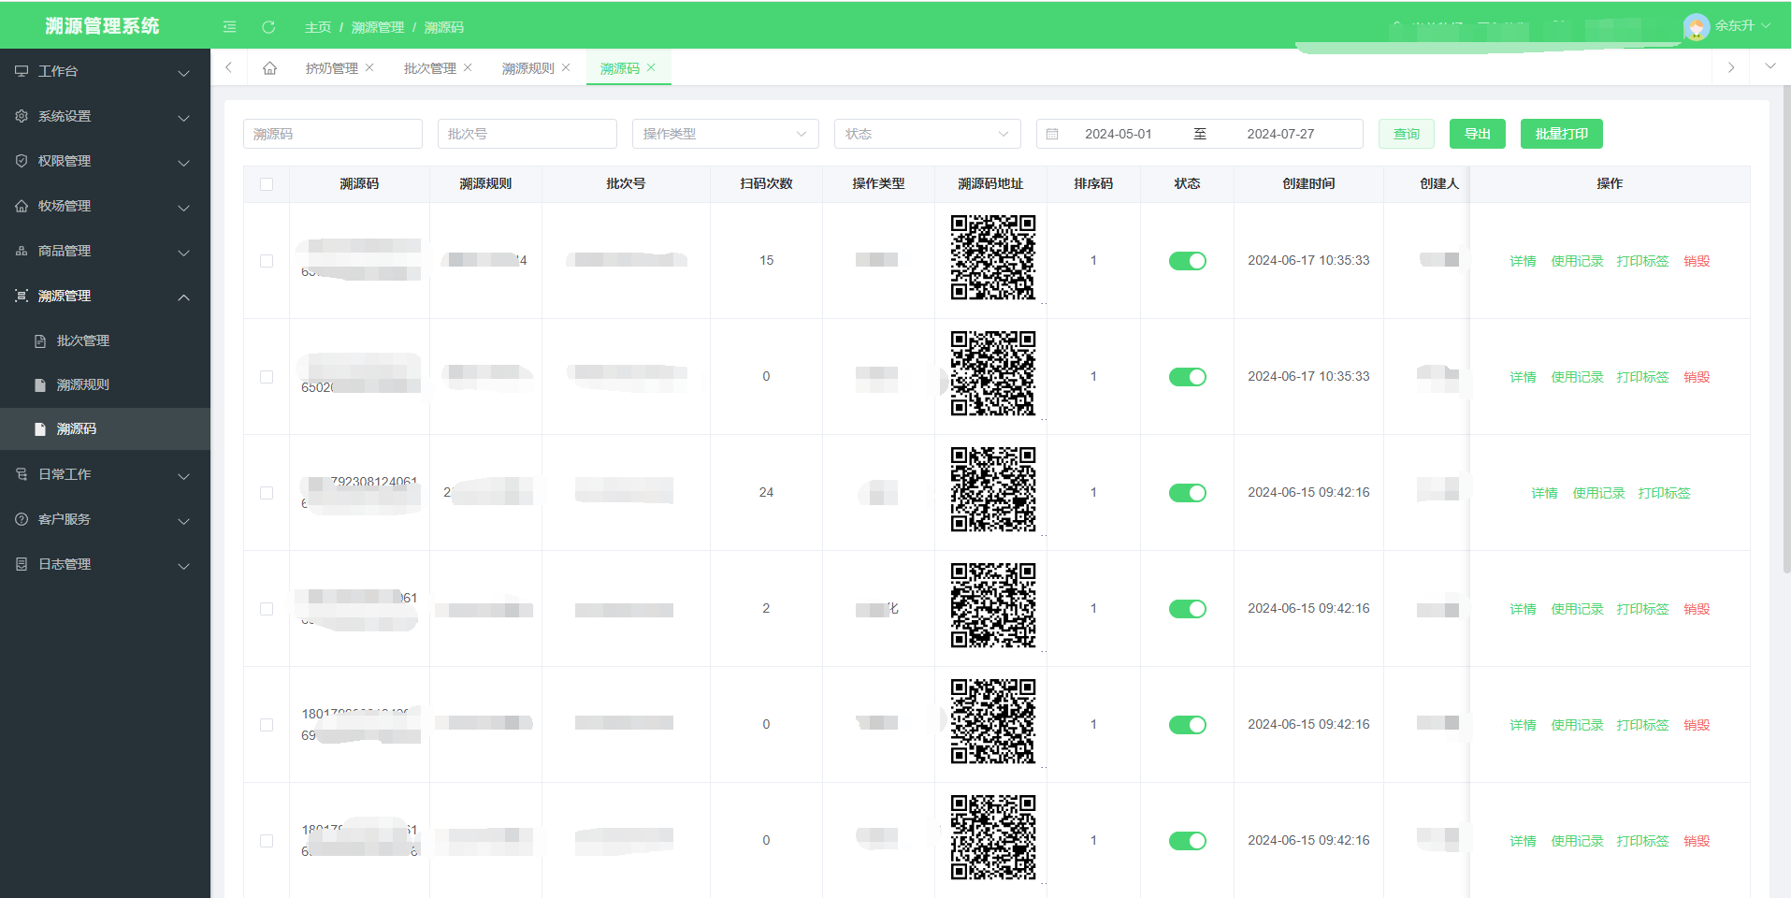This screenshot has width=1791, height=898.
Task: Click the end date 2024-07-27 field
Action: pos(1280,134)
